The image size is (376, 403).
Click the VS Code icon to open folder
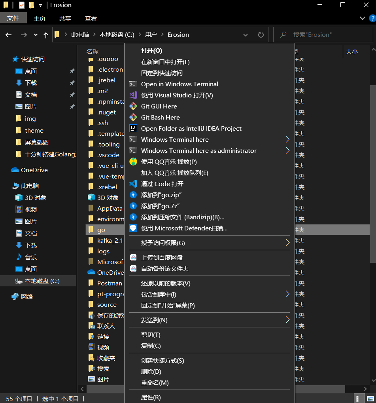133,184
